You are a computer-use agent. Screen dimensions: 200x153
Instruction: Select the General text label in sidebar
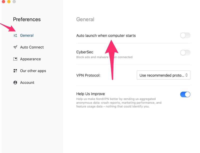coord(27,35)
